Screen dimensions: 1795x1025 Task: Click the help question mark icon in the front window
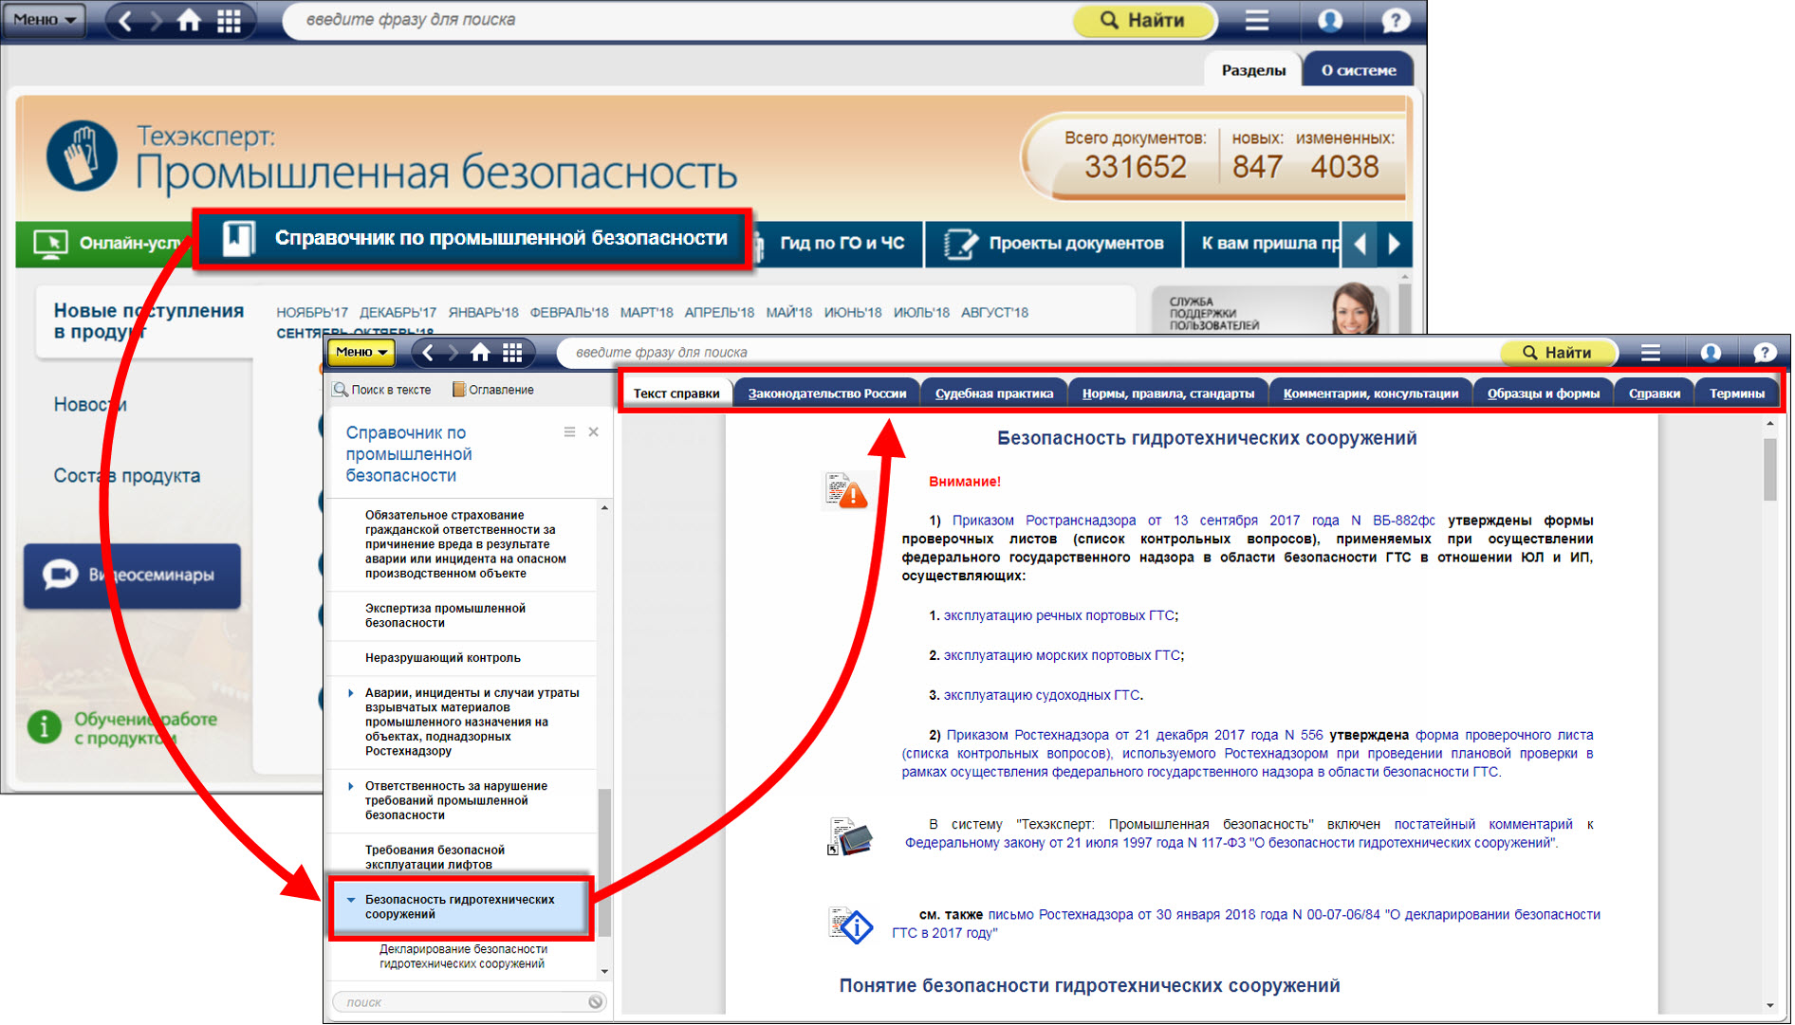tap(1764, 353)
